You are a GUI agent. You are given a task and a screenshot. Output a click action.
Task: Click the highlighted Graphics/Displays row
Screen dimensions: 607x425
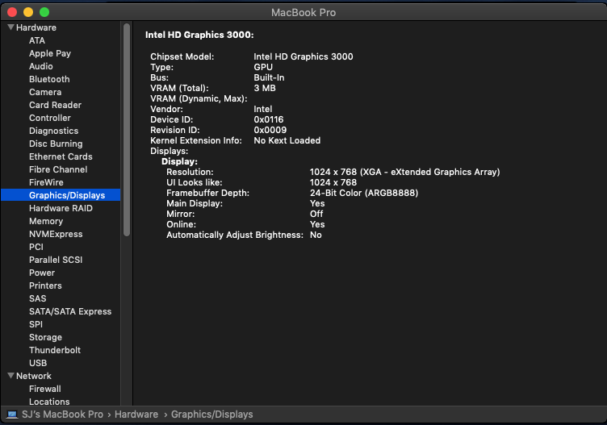[61, 195]
